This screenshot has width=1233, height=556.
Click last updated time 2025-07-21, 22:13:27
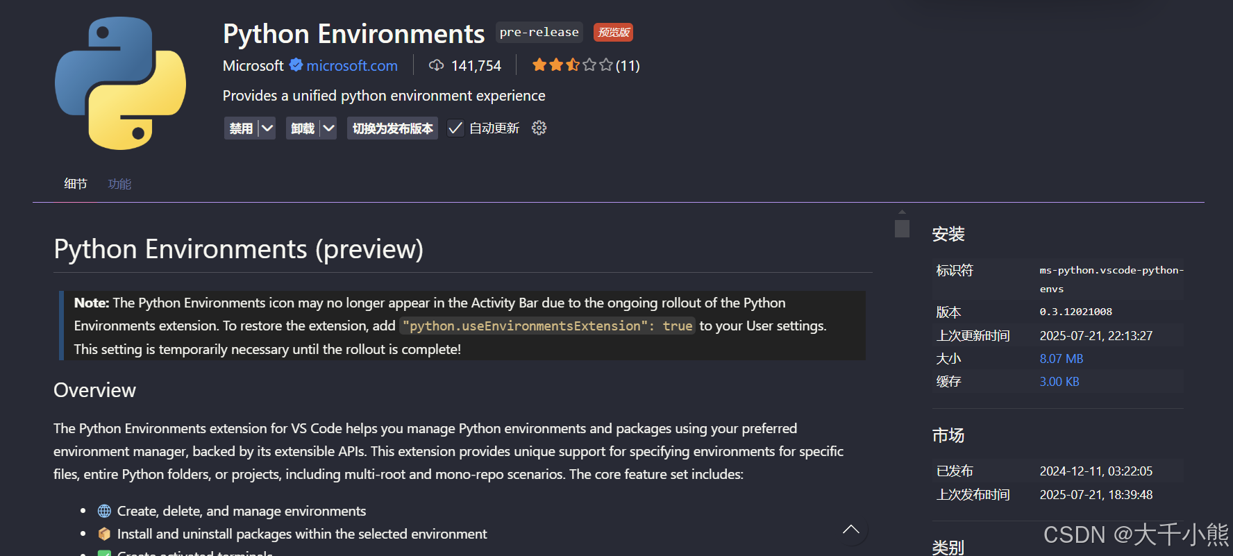point(1096,336)
